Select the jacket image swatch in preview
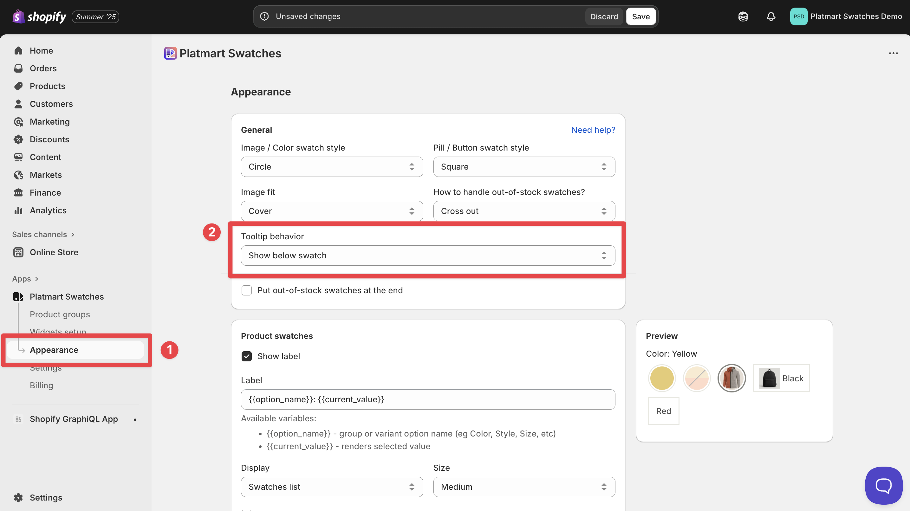910x511 pixels. tap(731, 378)
